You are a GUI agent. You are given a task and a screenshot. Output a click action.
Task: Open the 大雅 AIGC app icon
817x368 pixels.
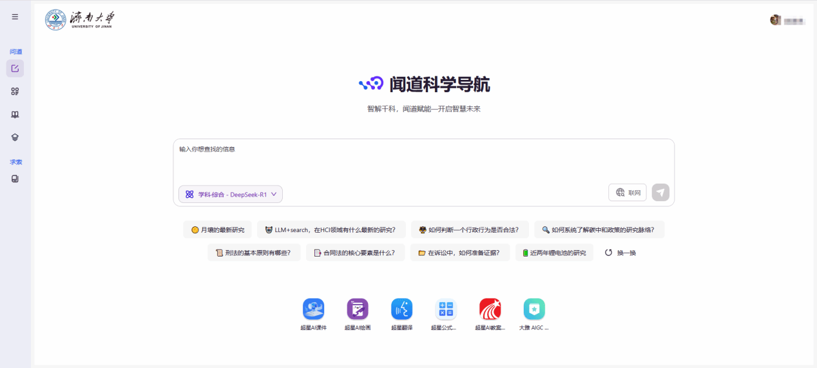[x=534, y=309]
